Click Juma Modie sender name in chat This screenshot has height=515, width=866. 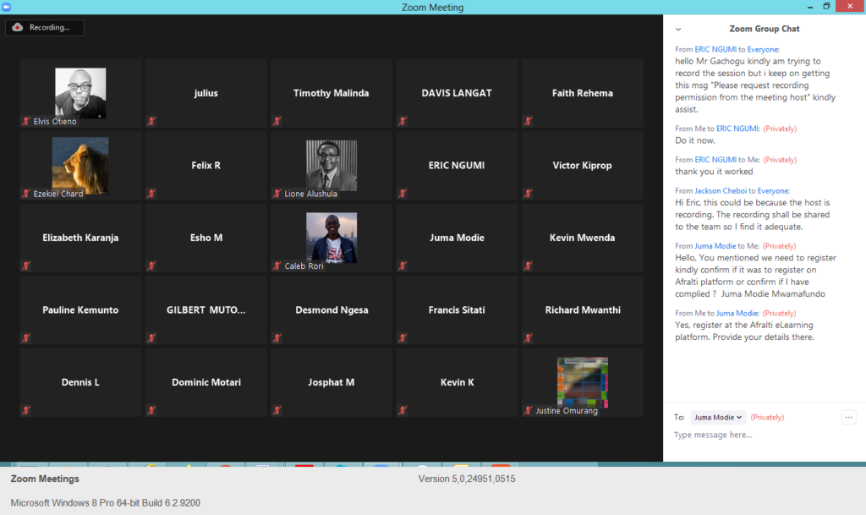[x=715, y=245]
